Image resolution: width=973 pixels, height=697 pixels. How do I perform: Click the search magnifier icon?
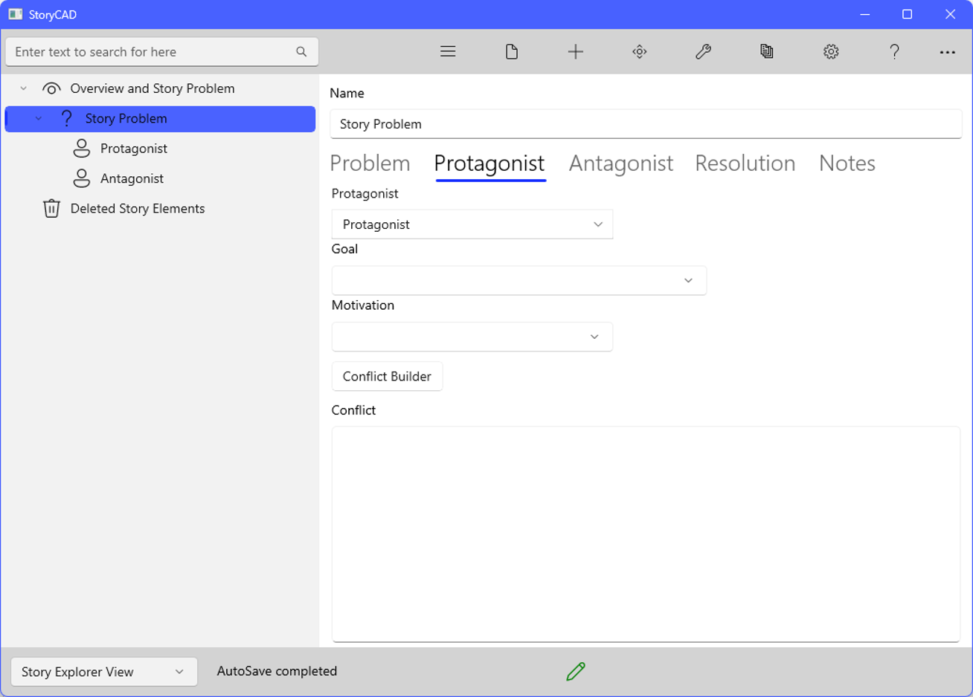point(301,51)
